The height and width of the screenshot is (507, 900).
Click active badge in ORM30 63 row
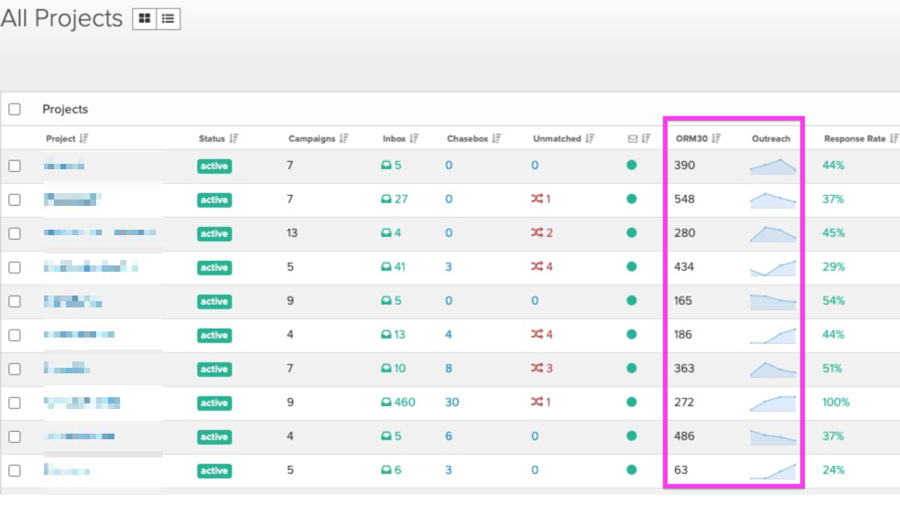pos(214,471)
